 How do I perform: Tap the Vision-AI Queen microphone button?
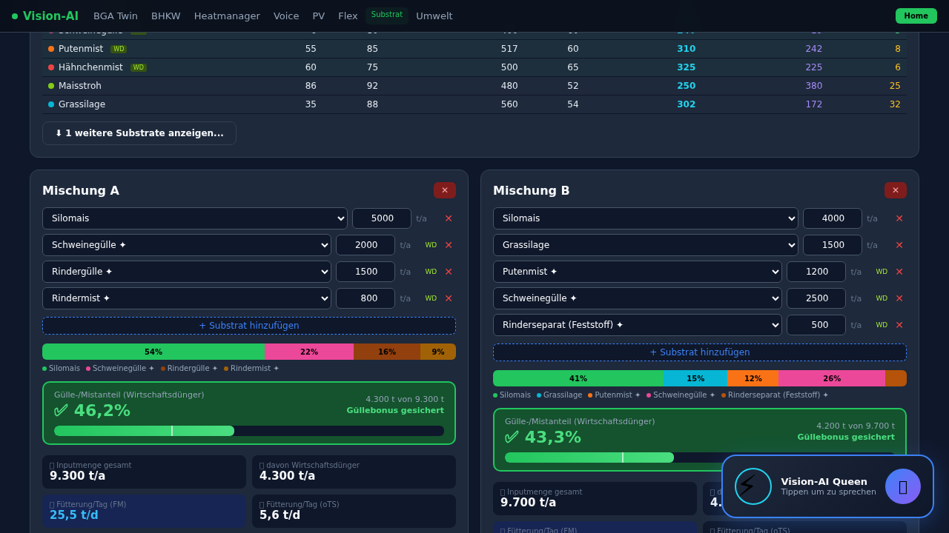(902, 486)
